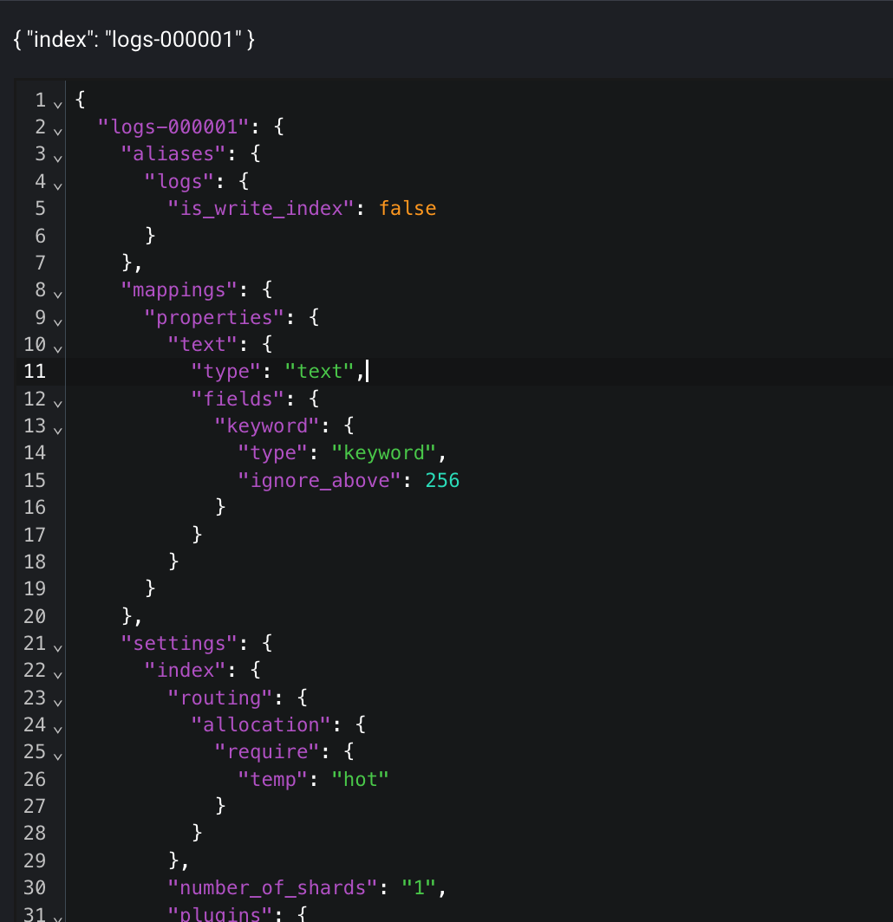Click line number 5 in the gutter
Viewport: 893px width, 922px height.
(x=40, y=208)
